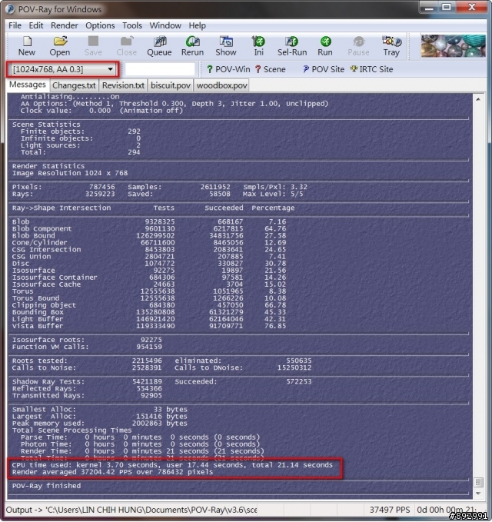This screenshot has height=522, width=492.
Task: Click the 'Vista Buffer' row
Action: 149,326
